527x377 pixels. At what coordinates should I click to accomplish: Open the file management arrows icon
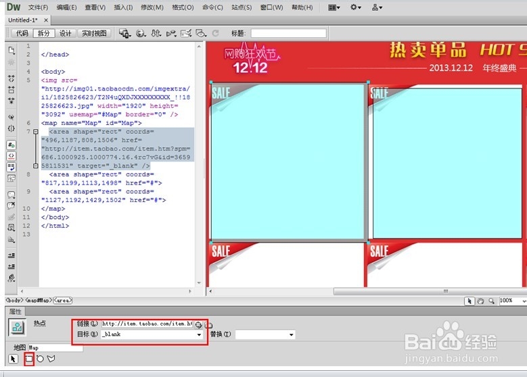(x=156, y=33)
